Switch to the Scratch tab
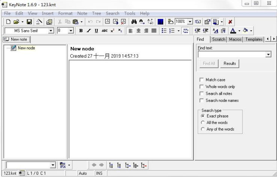The width and height of the screenshot is (277, 177). [x=219, y=39]
